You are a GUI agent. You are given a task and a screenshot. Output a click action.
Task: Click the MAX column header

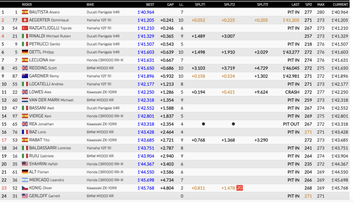pyautogui.click(x=321, y=4)
